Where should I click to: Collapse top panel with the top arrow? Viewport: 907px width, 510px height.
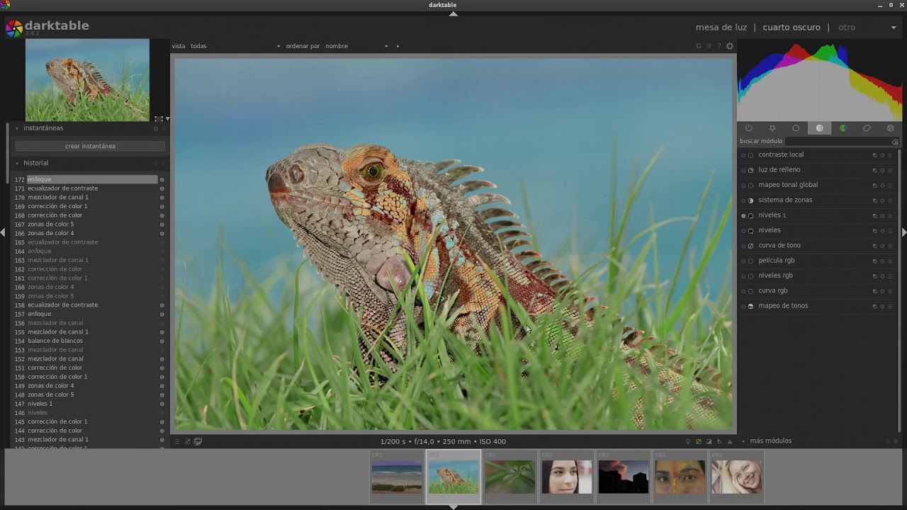453,13
